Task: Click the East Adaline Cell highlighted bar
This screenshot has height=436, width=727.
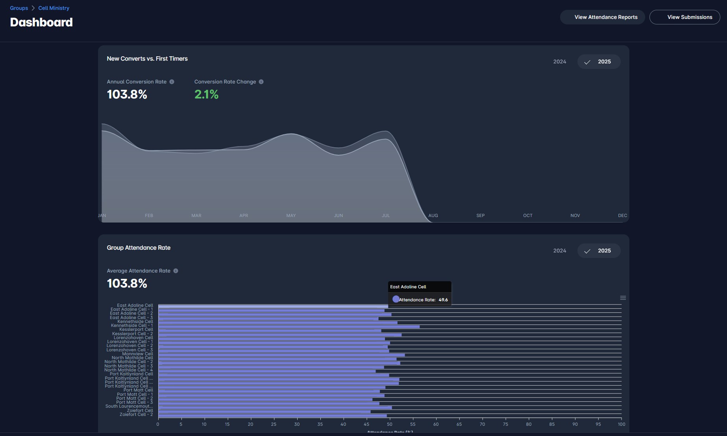Action: 273,306
